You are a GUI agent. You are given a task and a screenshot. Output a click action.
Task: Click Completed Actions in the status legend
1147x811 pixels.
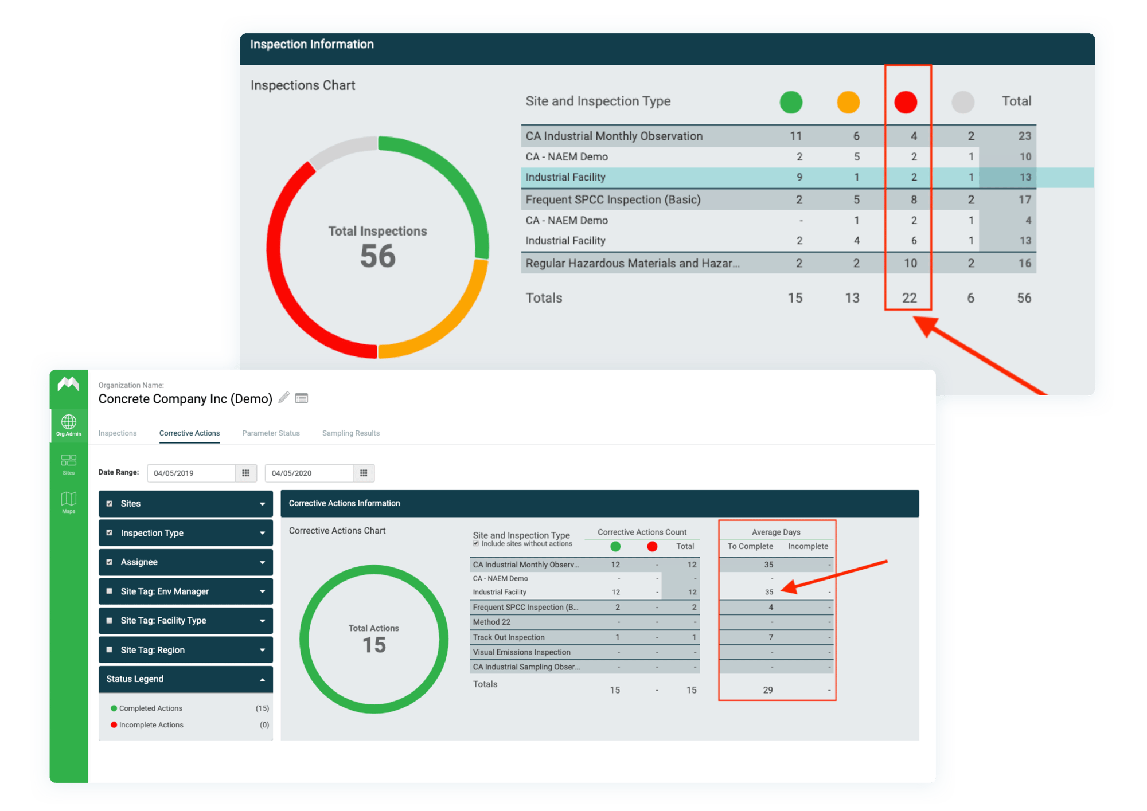coord(150,708)
